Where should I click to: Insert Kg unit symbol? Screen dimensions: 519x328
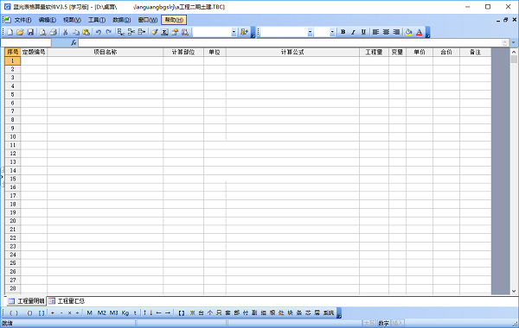point(125,312)
